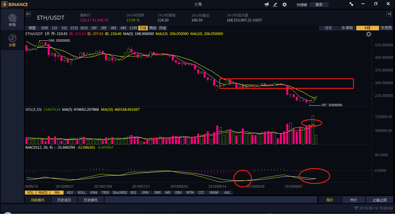Switch to 分时 time-sharing chart
This screenshot has width=395, height=214.
pyautogui.click(x=44, y=28)
